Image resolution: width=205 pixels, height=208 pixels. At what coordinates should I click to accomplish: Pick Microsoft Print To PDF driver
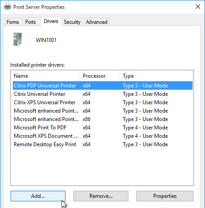coord(103,128)
